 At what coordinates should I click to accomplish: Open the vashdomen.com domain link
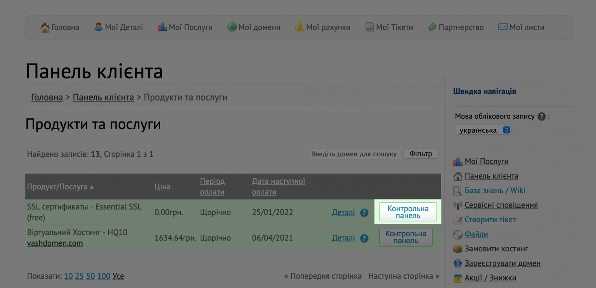[x=55, y=243]
